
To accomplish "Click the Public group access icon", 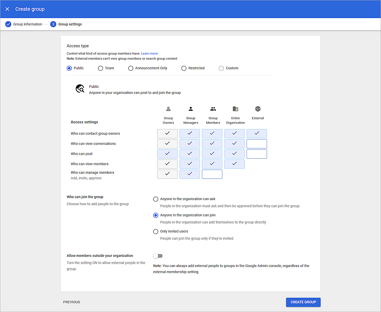I will coord(80,88).
